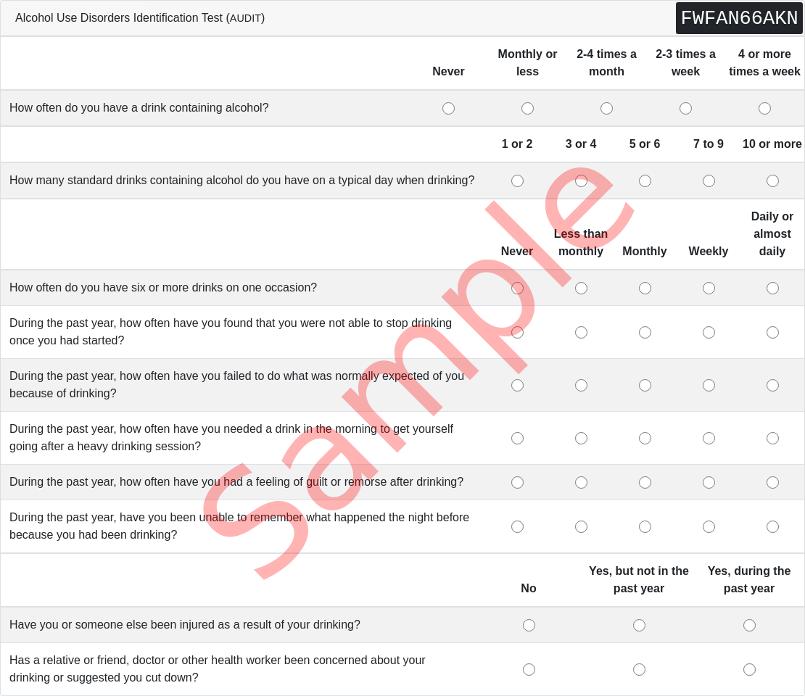Choose 'Weekly' for not able to stop drinking
Viewport: 805px width, 696px height.
click(709, 332)
